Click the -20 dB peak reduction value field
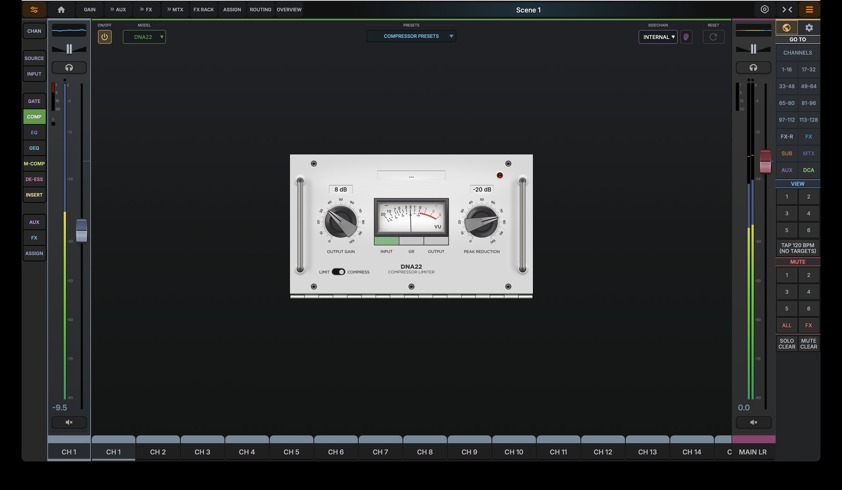Viewport: 842px width, 490px height. click(x=482, y=189)
